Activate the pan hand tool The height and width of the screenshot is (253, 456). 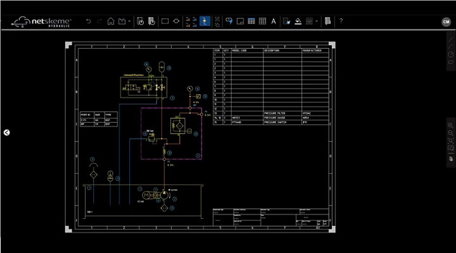click(450, 159)
